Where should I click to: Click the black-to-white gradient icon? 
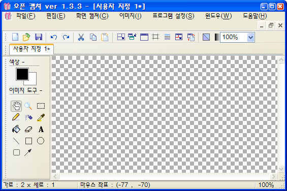point(217,37)
